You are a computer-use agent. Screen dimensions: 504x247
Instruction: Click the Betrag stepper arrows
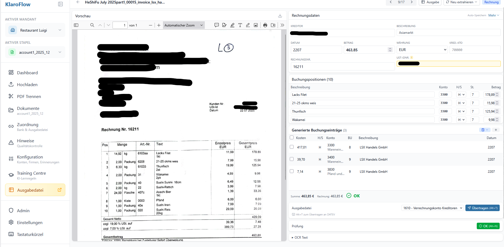(390, 50)
